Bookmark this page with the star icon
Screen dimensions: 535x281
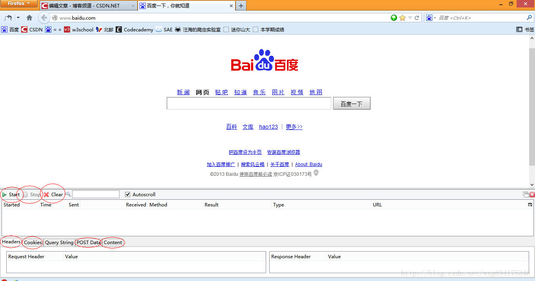click(x=403, y=18)
